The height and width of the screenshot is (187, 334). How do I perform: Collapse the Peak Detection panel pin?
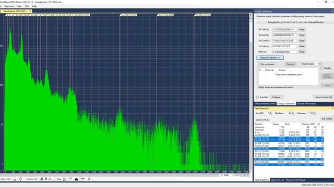[x=332, y=109]
